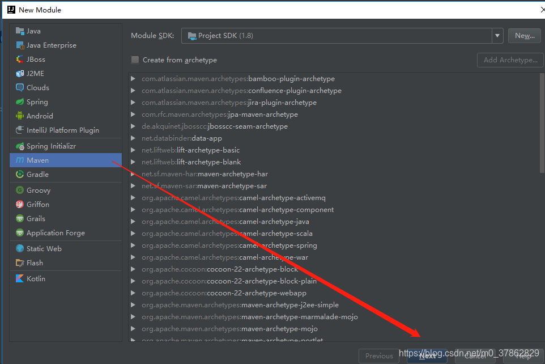Click the New... SDK button

click(525, 36)
